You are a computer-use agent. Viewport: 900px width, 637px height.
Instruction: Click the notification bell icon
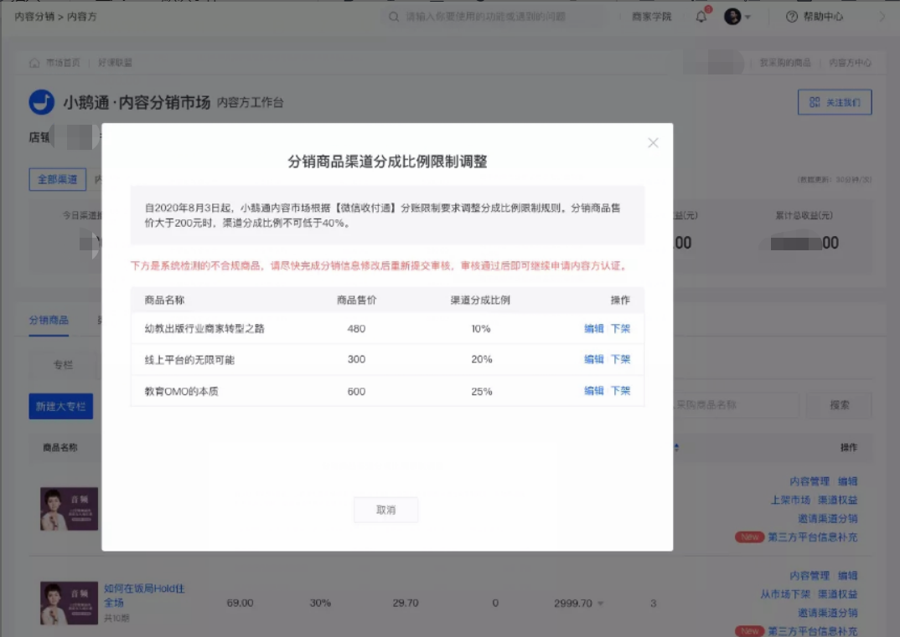point(701,17)
